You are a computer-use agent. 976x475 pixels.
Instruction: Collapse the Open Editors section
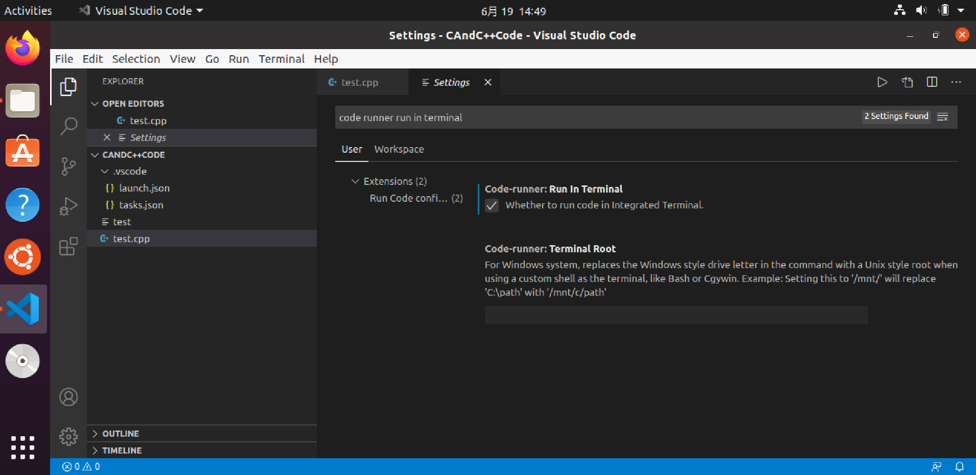(x=95, y=104)
